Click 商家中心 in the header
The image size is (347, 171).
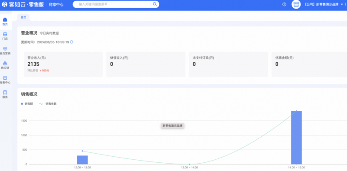(56, 4)
